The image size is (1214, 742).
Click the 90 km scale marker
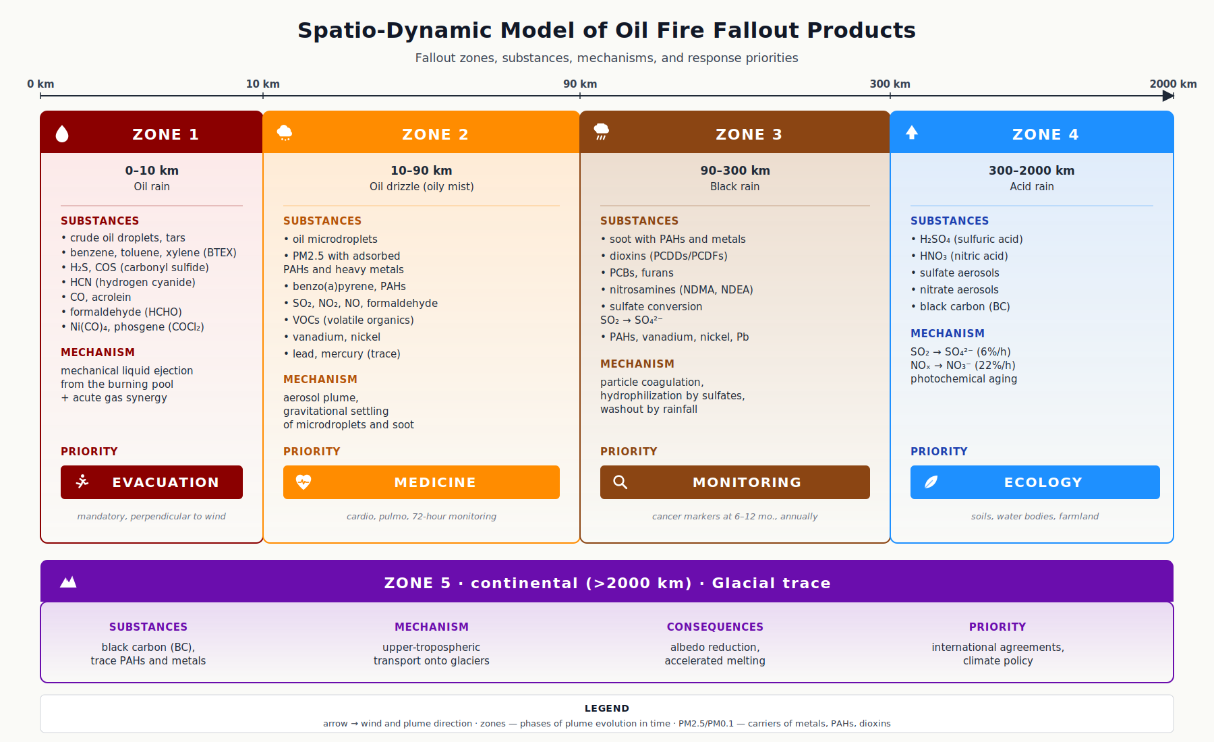[x=580, y=84]
